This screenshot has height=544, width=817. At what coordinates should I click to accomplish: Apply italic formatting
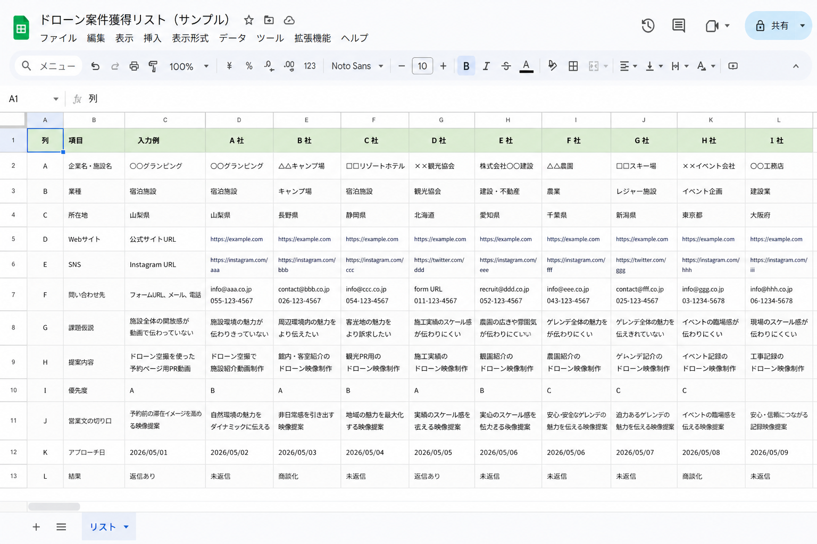486,66
